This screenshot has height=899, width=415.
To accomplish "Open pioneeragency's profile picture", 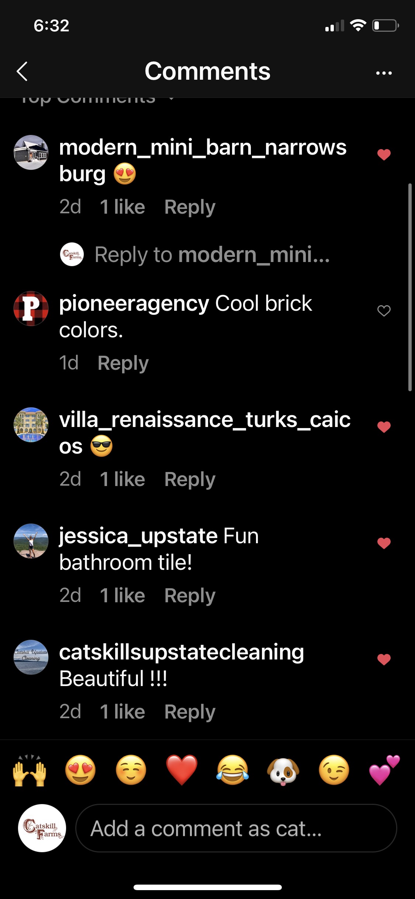I will (31, 309).
